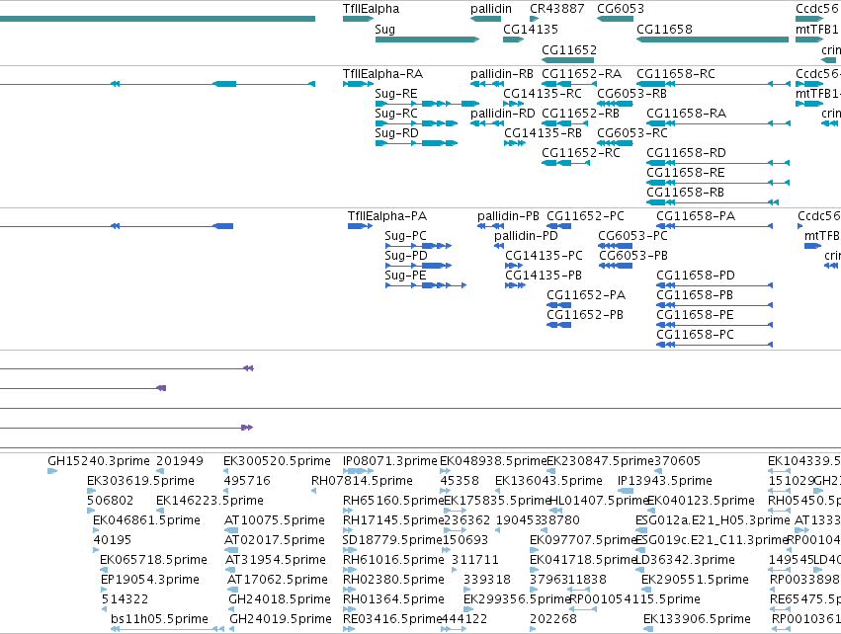Image resolution: width=841 pixels, height=634 pixels.
Task: Click the CG11658-RC transcript label
Action: pos(675,74)
